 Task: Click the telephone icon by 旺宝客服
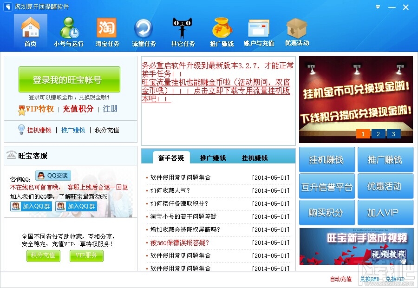pos(11,155)
